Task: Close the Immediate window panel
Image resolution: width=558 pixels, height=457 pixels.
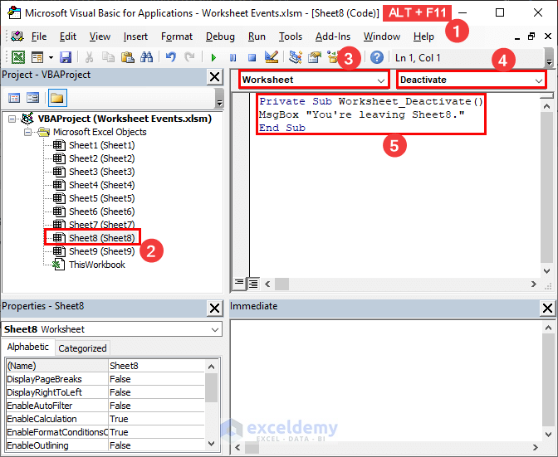Action: pyautogui.click(x=548, y=308)
